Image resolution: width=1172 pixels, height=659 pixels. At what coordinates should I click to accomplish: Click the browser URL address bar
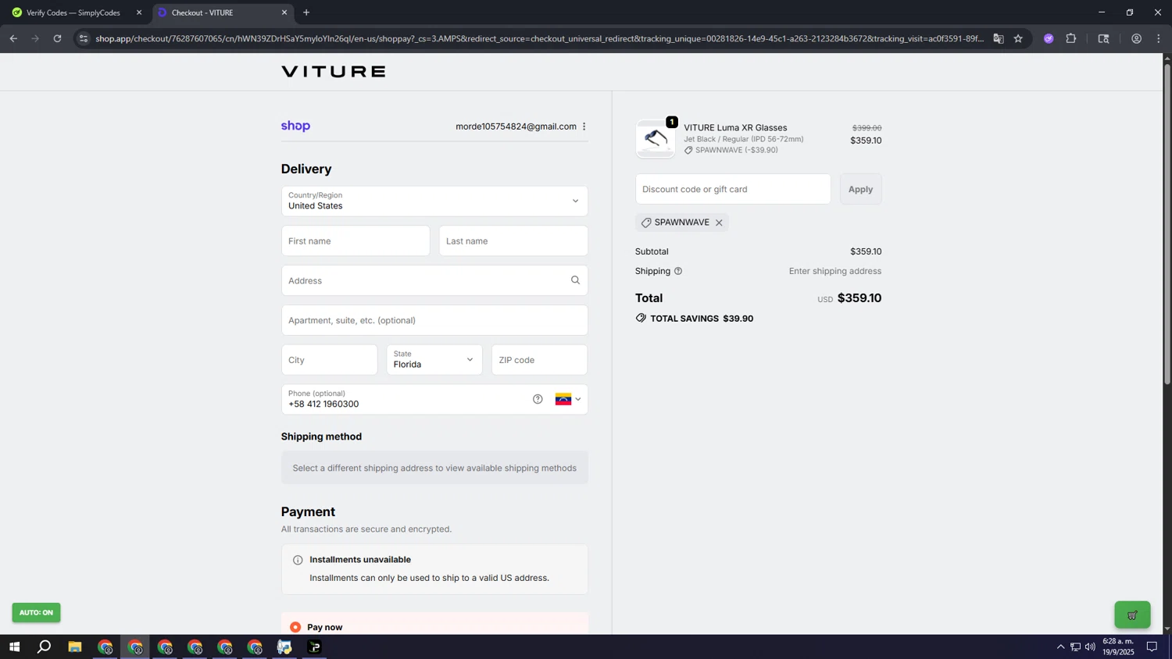(x=539, y=38)
